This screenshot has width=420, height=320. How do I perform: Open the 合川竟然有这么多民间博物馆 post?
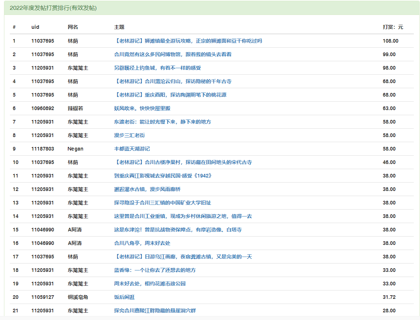pyautogui.click(x=172, y=54)
